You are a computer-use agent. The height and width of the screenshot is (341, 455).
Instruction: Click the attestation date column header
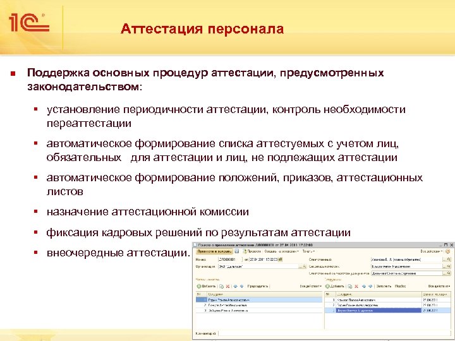[436, 294]
